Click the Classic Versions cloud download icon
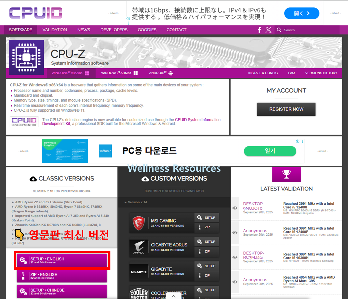 (x=33, y=179)
